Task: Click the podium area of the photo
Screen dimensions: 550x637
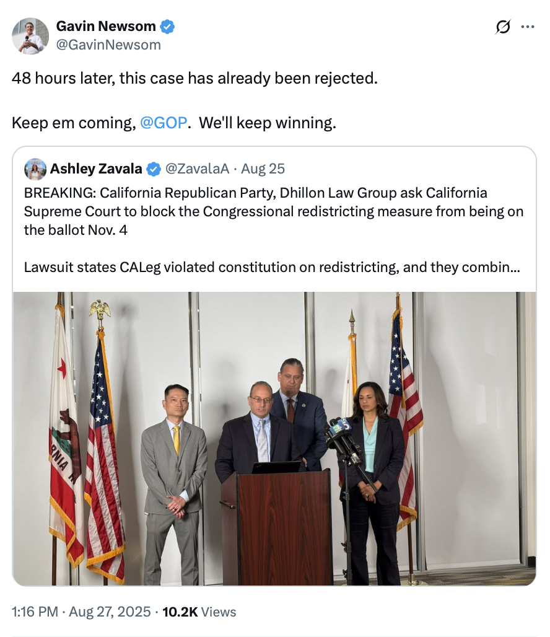Action: point(277,527)
